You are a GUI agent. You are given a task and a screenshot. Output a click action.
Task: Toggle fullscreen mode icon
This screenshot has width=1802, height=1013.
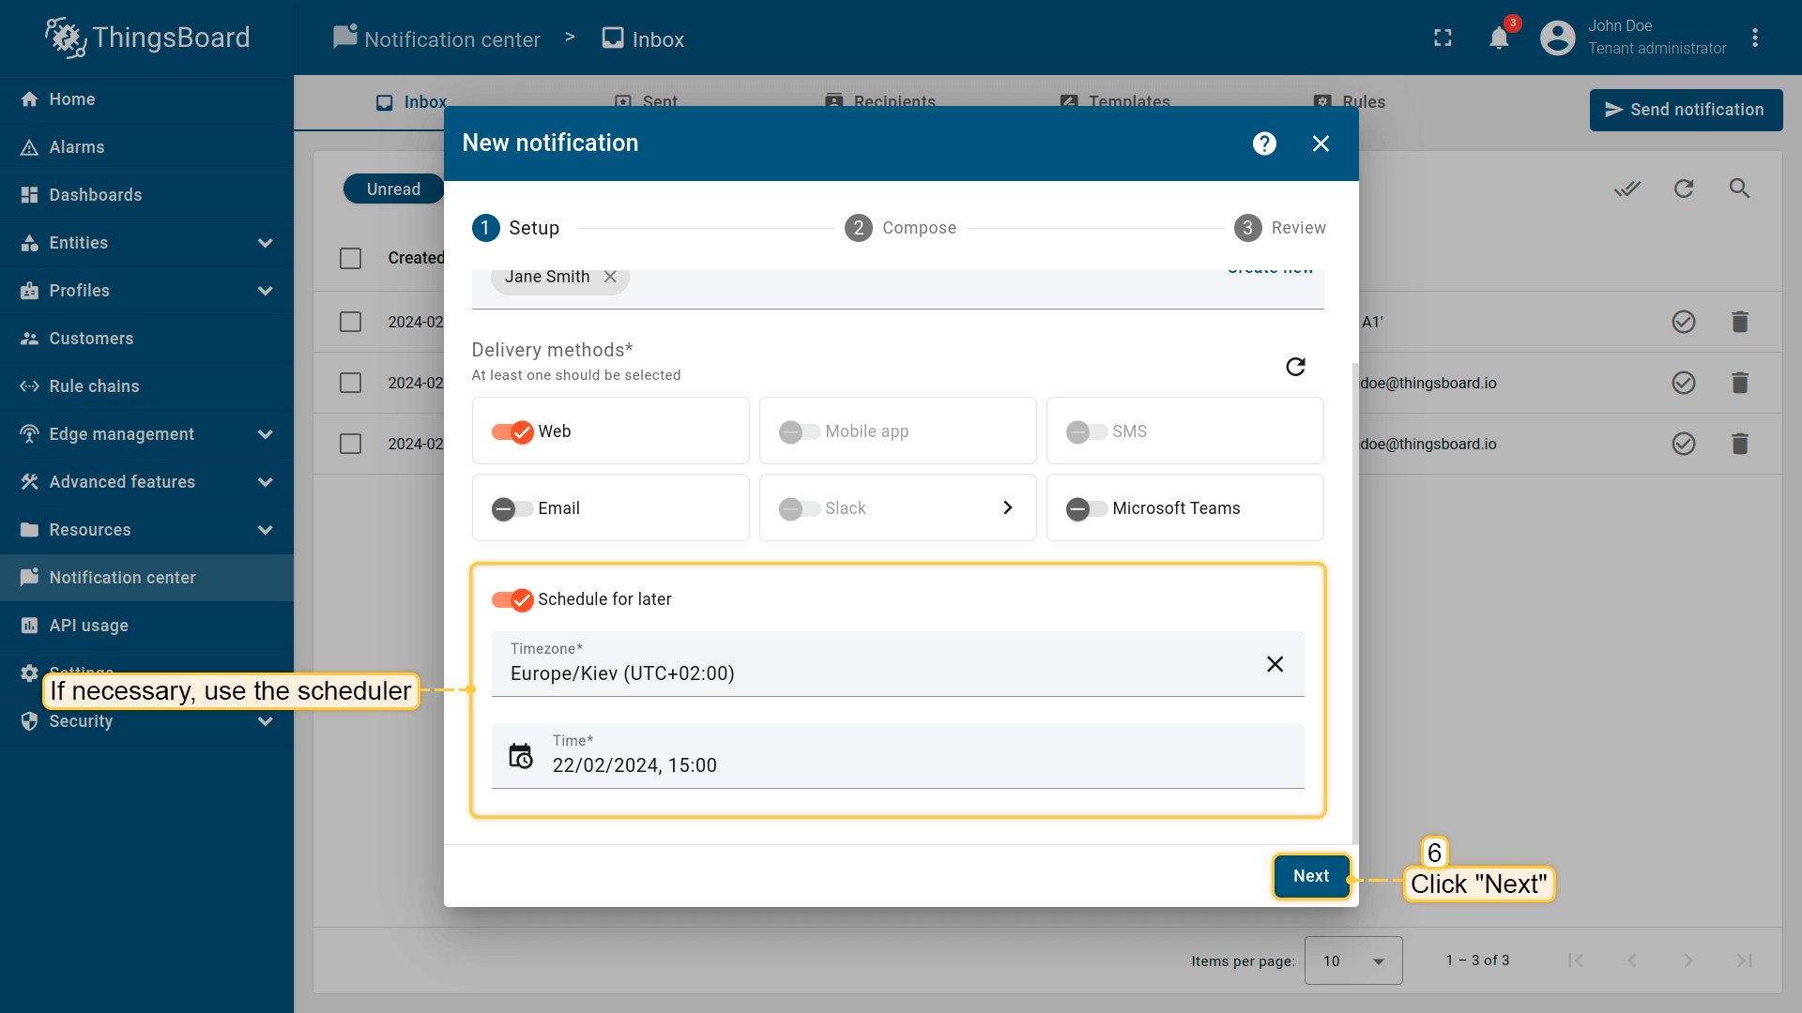tap(1443, 38)
